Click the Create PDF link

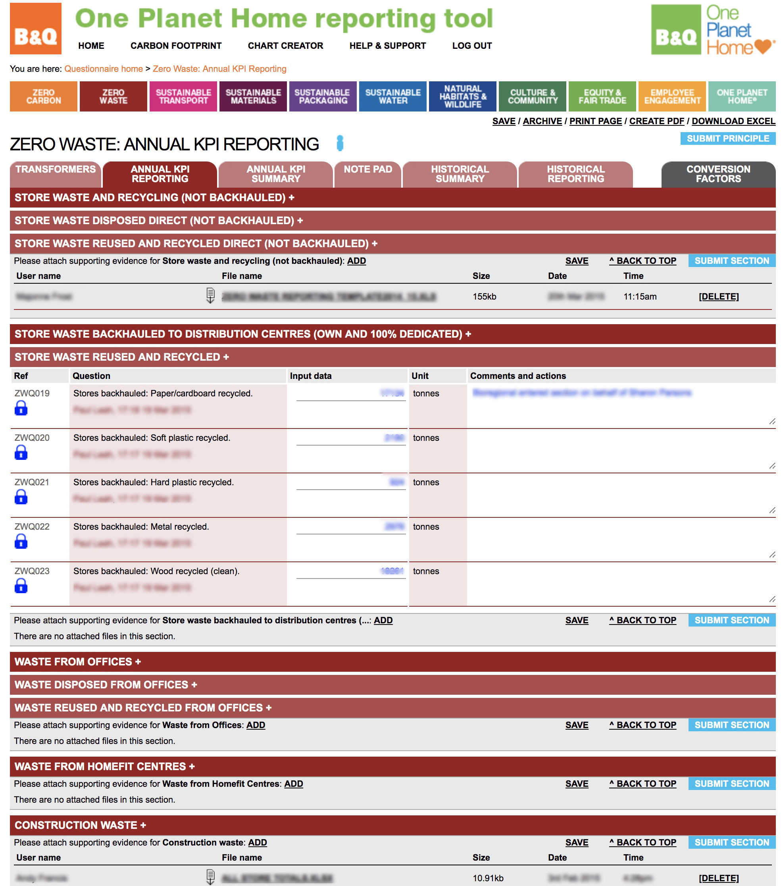pyautogui.click(x=656, y=121)
